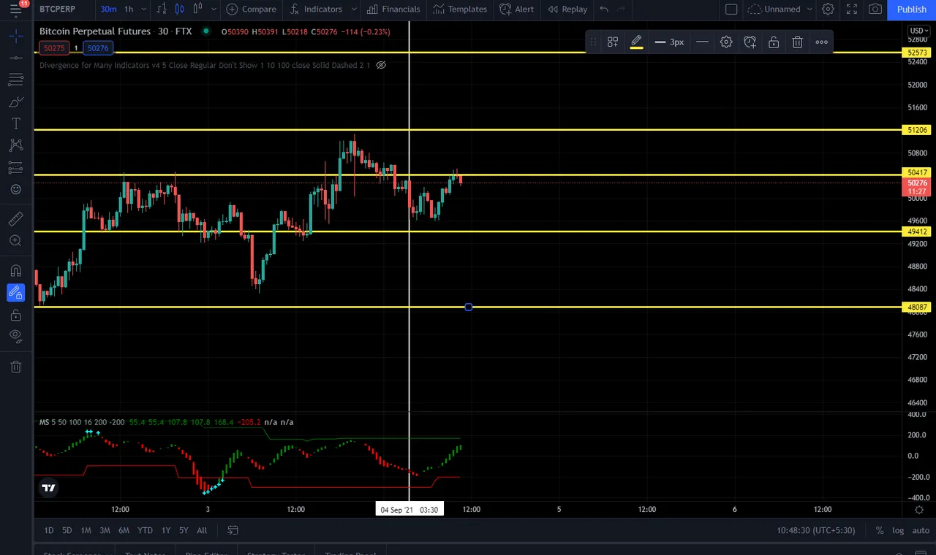This screenshot has width=936, height=555.
Task: Select the crosshair cursor tool
Action: 16,36
